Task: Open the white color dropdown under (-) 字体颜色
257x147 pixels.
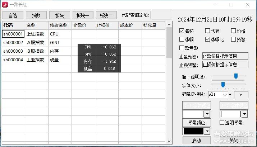Action: 244,114
